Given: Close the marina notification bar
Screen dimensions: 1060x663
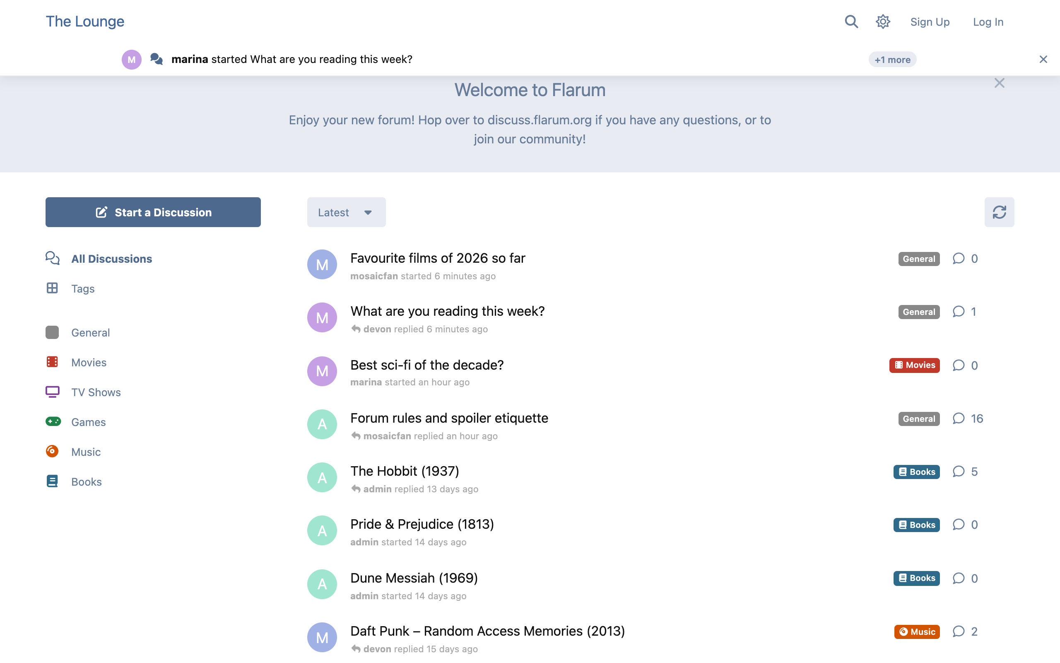Looking at the screenshot, I should click(1043, 59).
